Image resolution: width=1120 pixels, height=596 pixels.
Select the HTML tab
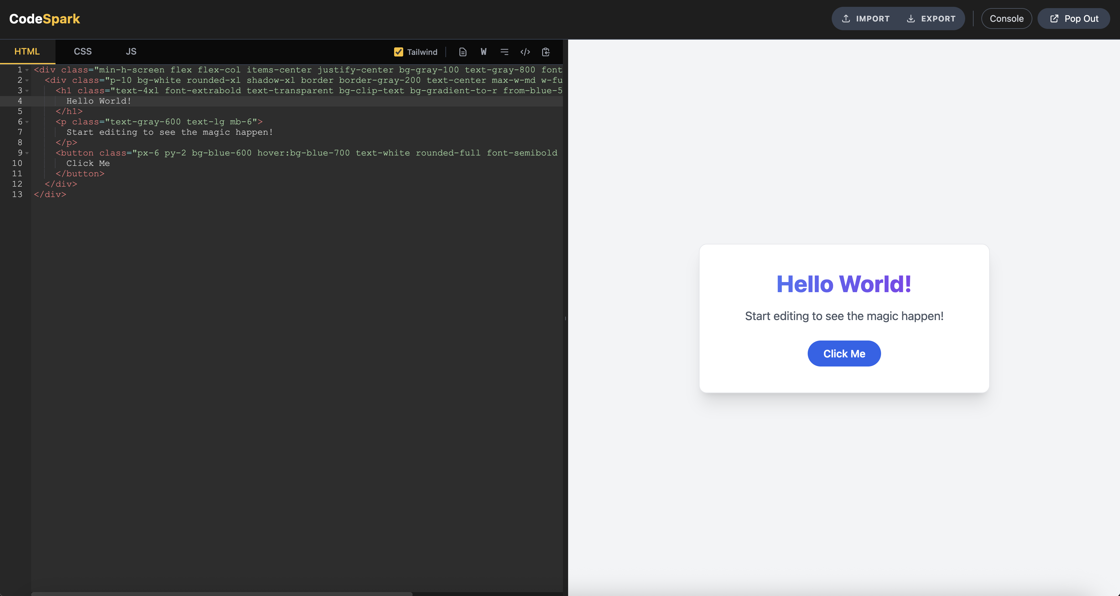click(27, 52)
